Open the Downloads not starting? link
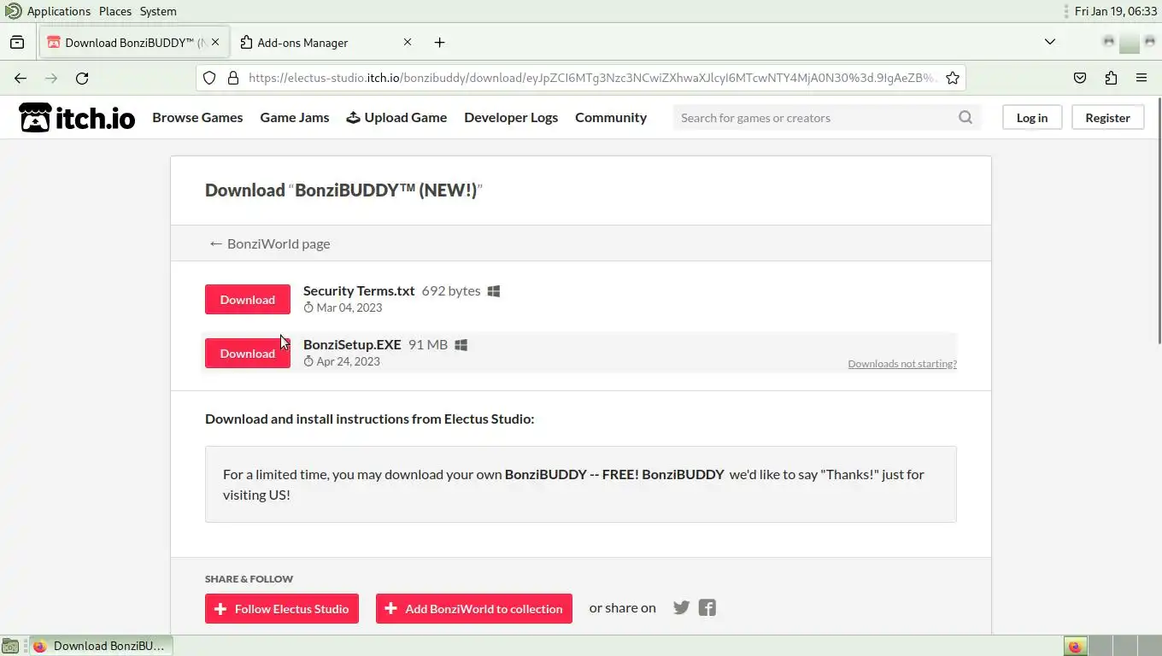1162x656 pixels. click(x=902, y=364)
